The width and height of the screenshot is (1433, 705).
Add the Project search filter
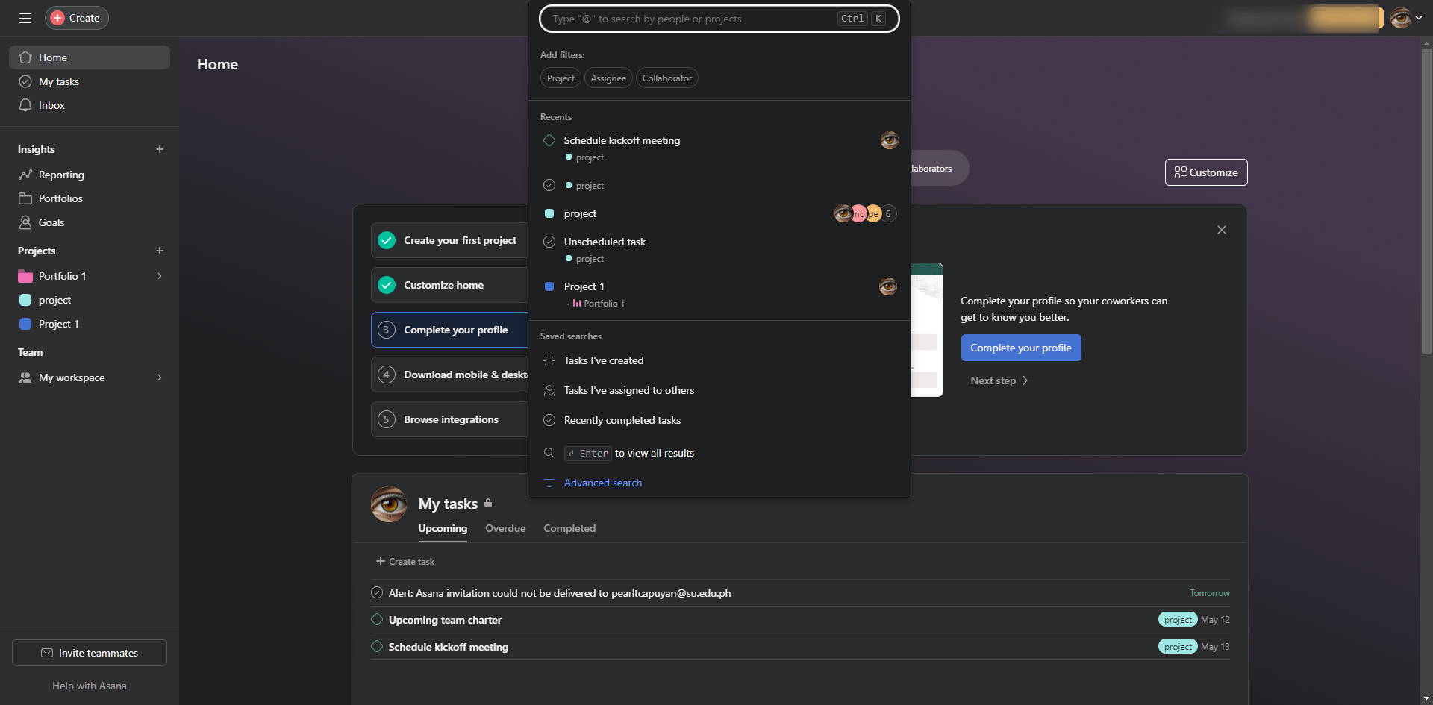pos(561,78)
